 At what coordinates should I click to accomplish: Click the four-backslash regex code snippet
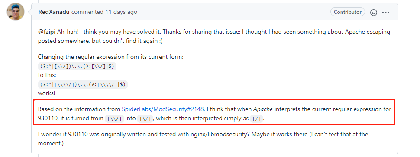pyautogui.click(x=83, y=84)
